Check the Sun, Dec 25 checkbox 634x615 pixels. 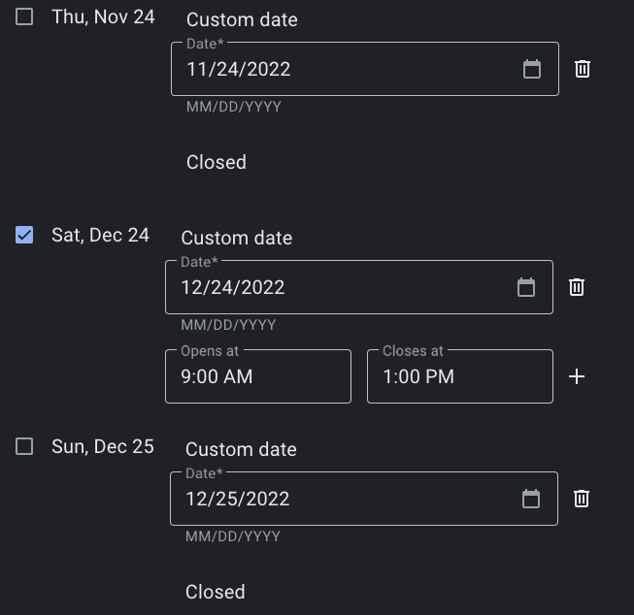pyautogui.click(x=24, y=446)
